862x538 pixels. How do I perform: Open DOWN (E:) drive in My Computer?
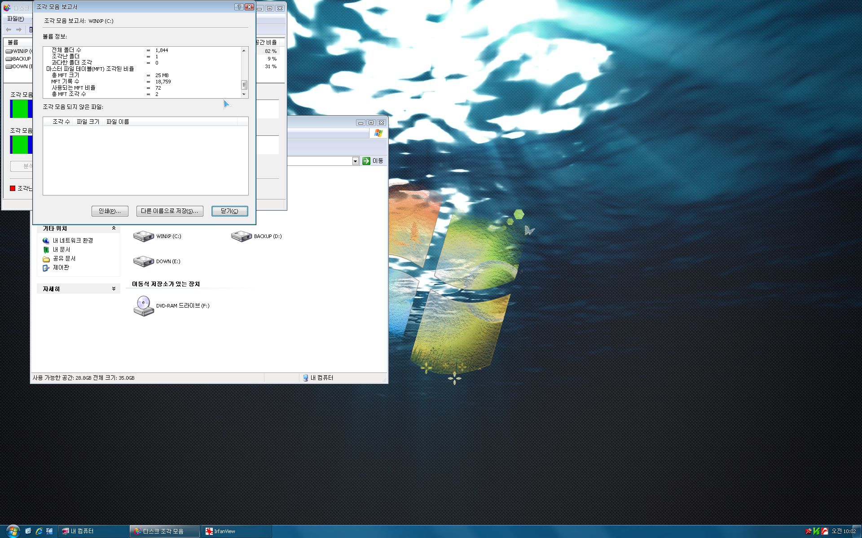[x=157, y=261]
